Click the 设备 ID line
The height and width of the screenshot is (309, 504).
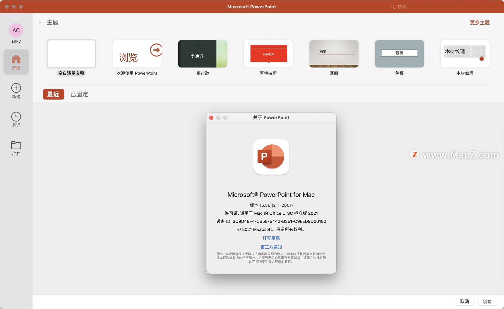click(271, 221)
